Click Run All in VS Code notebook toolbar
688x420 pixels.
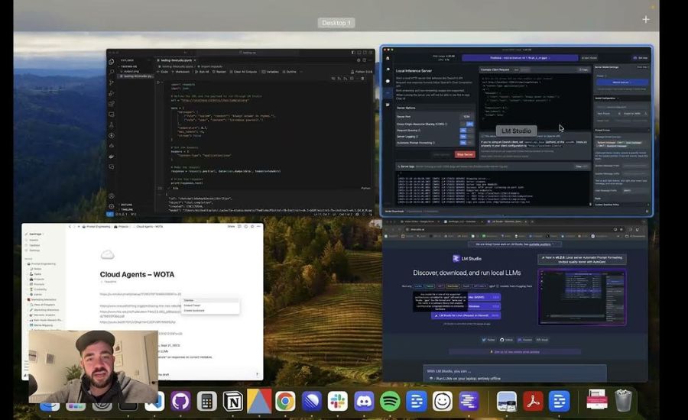pyautogui.click(x=203, y=72)
